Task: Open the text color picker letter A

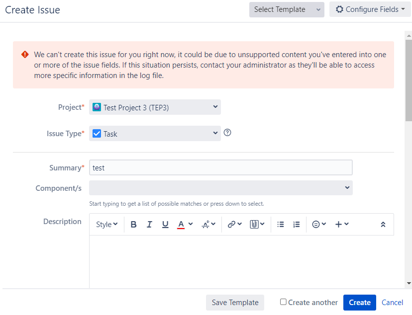Action: [x=181, y=225]
